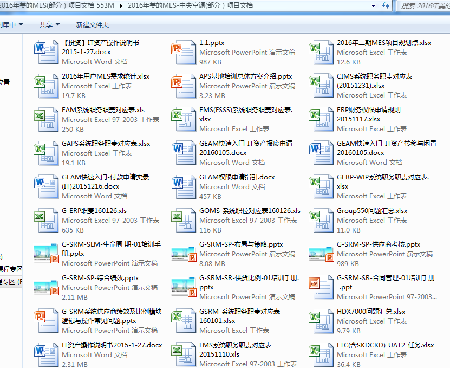Viewport: 450px width, 368px height.
Task: Open the address bar history dropdown arrow
Action: click(373, 6)
